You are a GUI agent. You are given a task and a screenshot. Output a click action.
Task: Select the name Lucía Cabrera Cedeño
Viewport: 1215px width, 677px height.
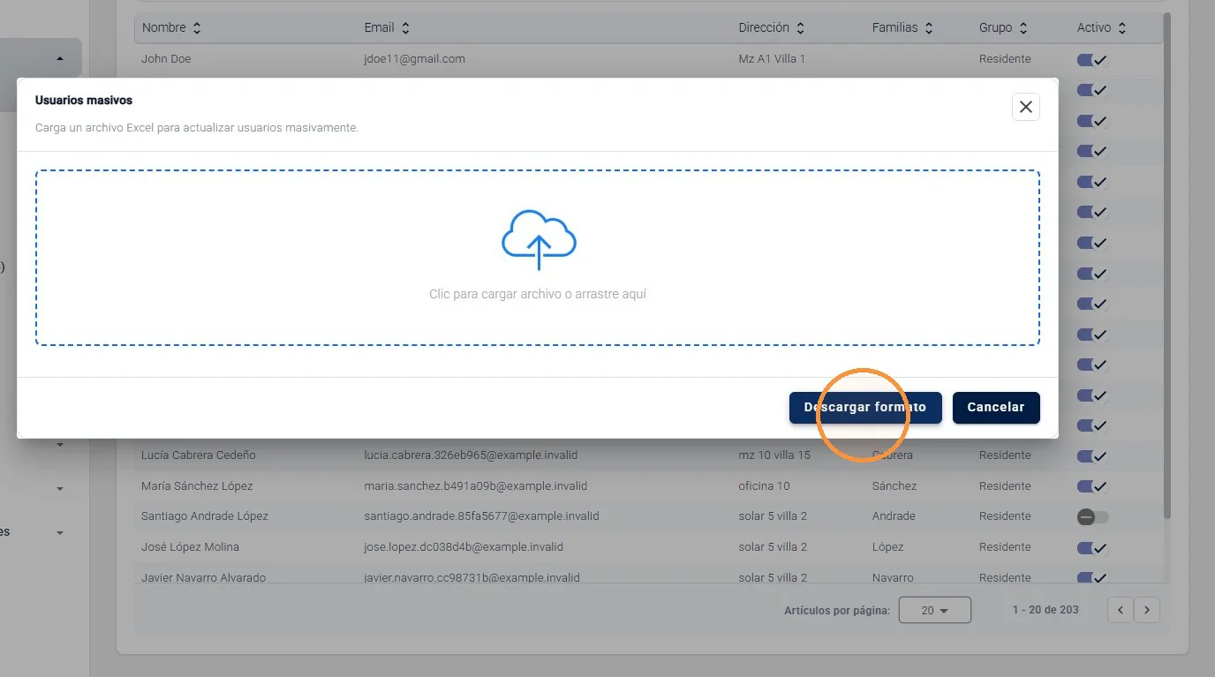click(x=199, y=455)
